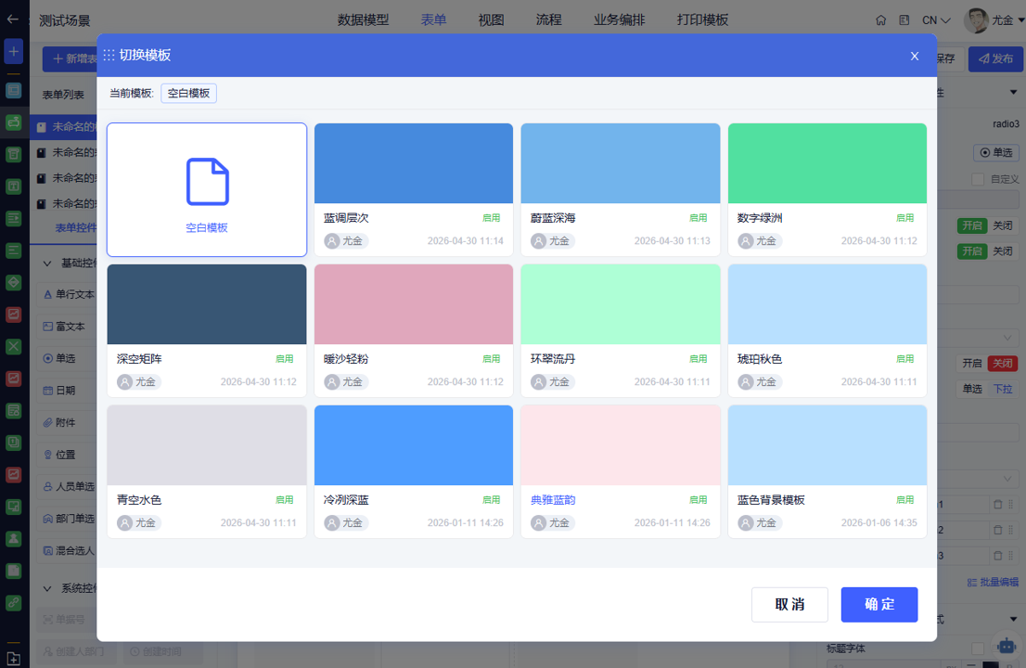Click the document icon beside the home icon

(x=904, y=20)
